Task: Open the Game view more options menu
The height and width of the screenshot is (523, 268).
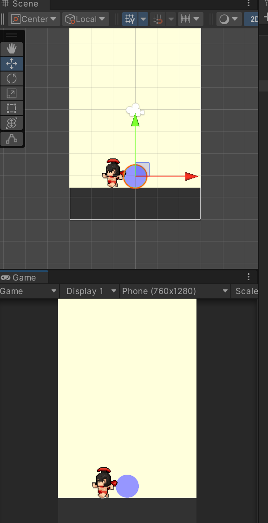Action: point(248,276)
